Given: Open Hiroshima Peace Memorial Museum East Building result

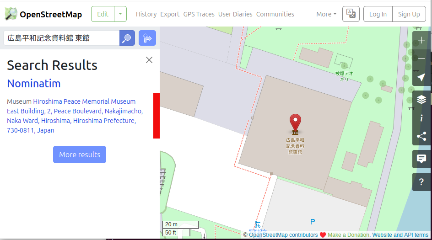Looking at the screenshot, I should (x=75, y=116).
